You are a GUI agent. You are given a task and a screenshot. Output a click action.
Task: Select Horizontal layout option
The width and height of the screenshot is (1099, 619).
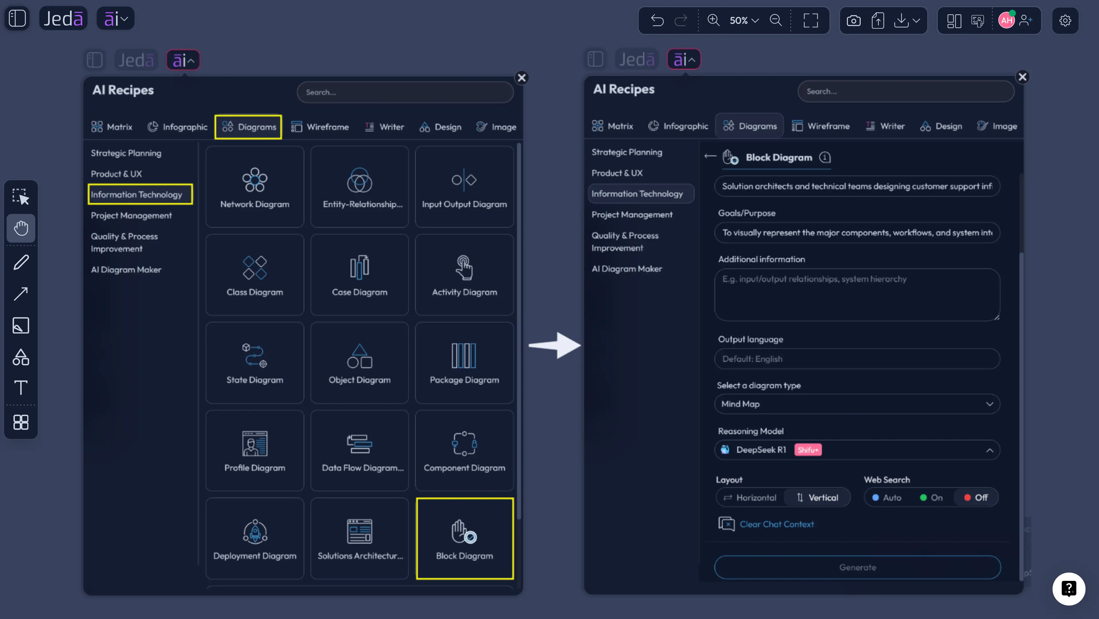click(x=750, y=497)
